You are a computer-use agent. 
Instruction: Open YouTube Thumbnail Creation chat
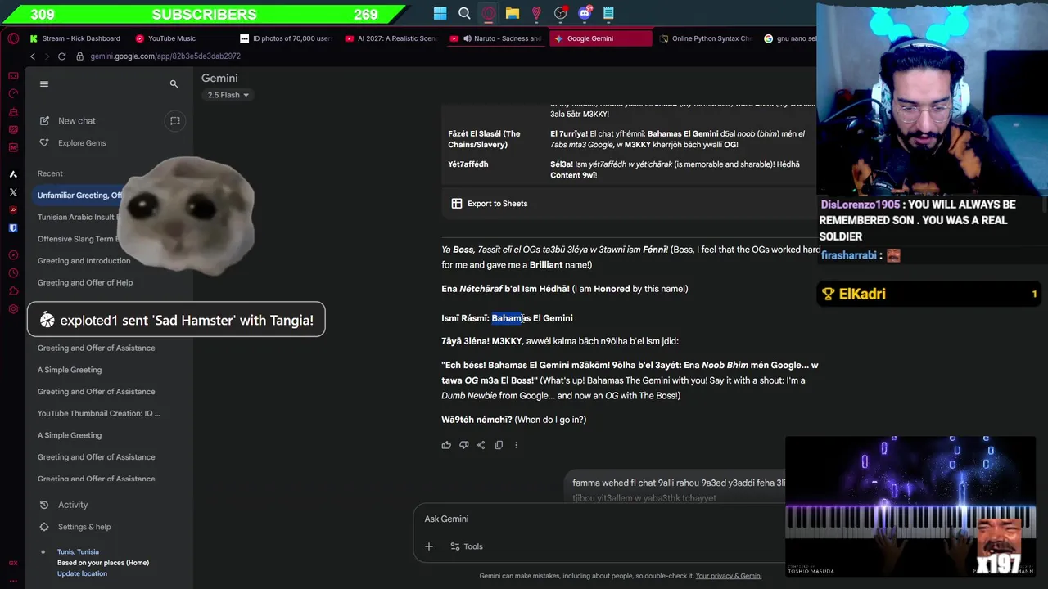(99, 414)
